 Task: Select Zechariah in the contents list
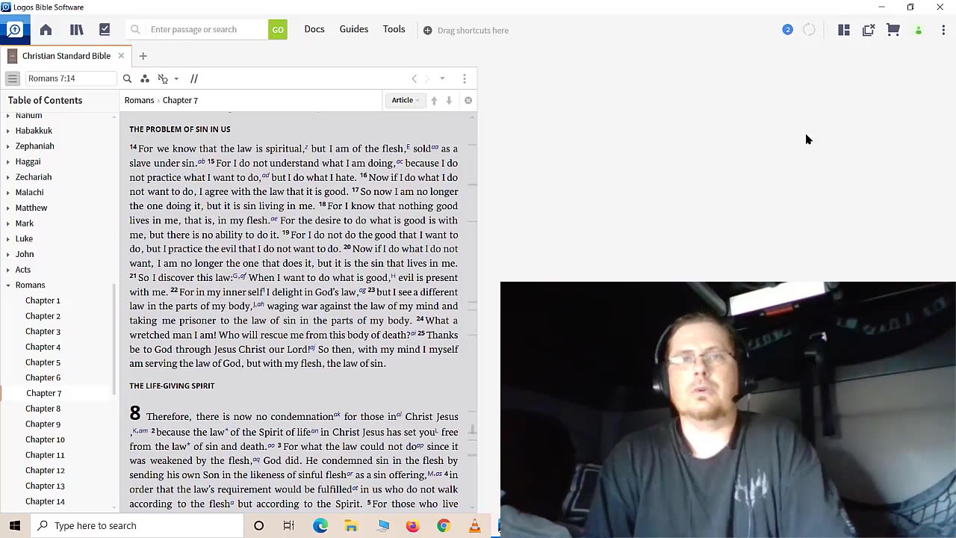coord(34,177)
